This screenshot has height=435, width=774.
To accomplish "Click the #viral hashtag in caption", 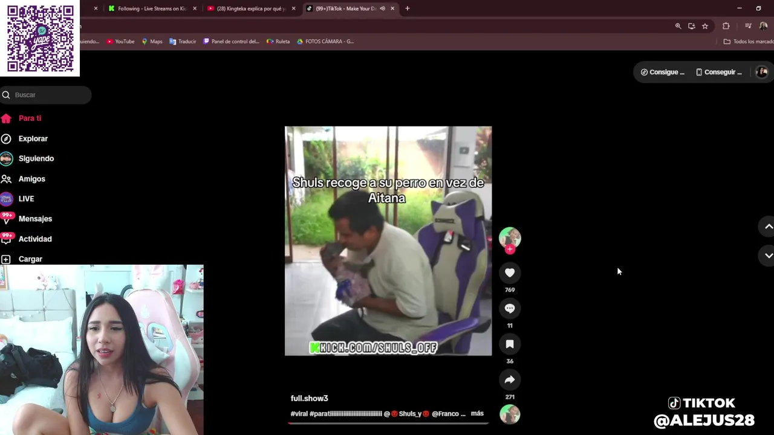I will click(299, 414).
